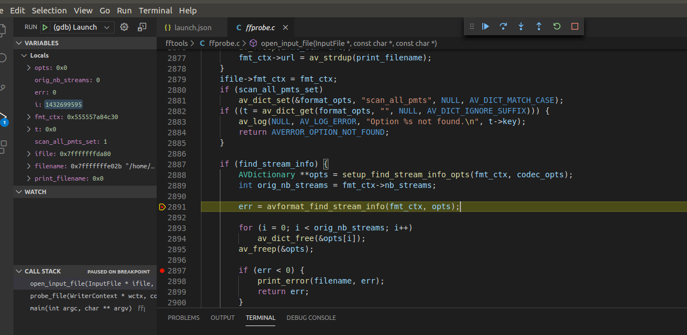Open the Terminal menu
Screen dimensions: 687x335
tap(156, 10)
